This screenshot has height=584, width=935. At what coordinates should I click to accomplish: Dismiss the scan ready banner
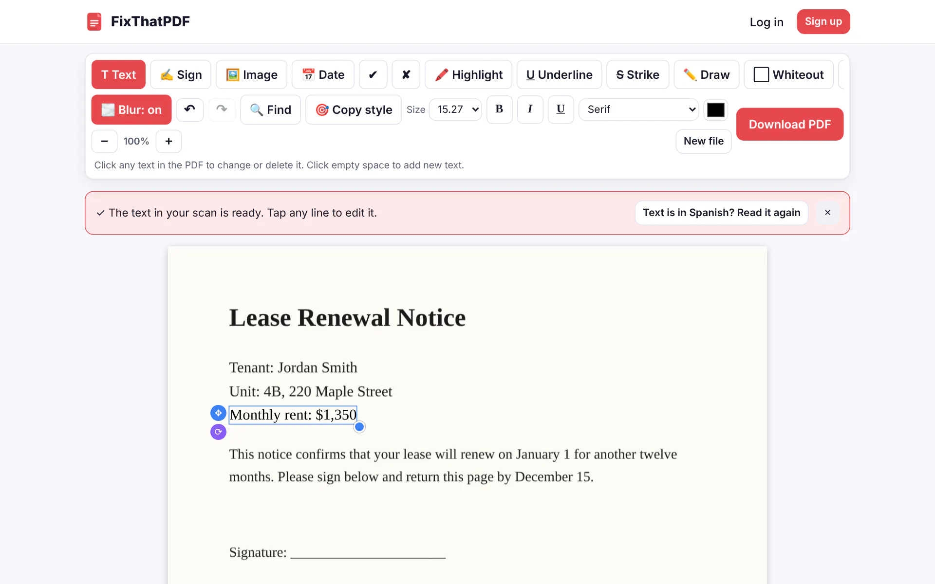(827, 213)
